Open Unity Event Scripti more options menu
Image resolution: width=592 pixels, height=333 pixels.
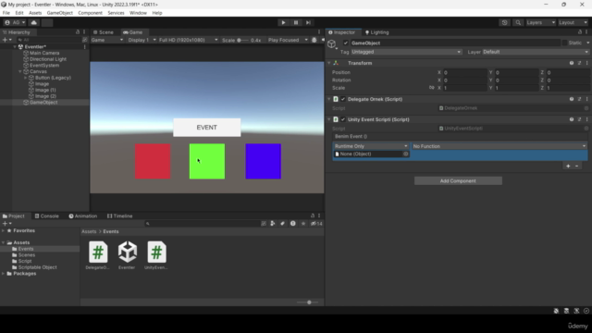[586, 119]
